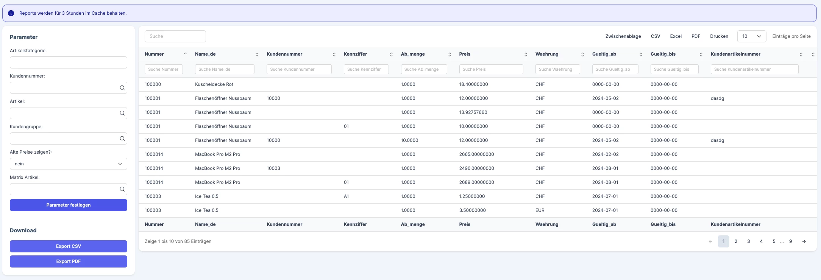
Task: Open the Alte Preise zeigen dropdown
Action: (69, 164)
